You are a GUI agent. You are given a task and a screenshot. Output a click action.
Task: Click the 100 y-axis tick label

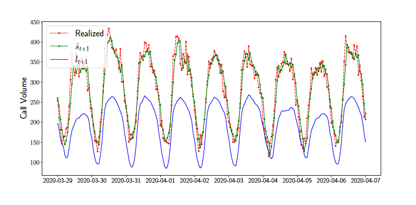(x=34, y=163)
